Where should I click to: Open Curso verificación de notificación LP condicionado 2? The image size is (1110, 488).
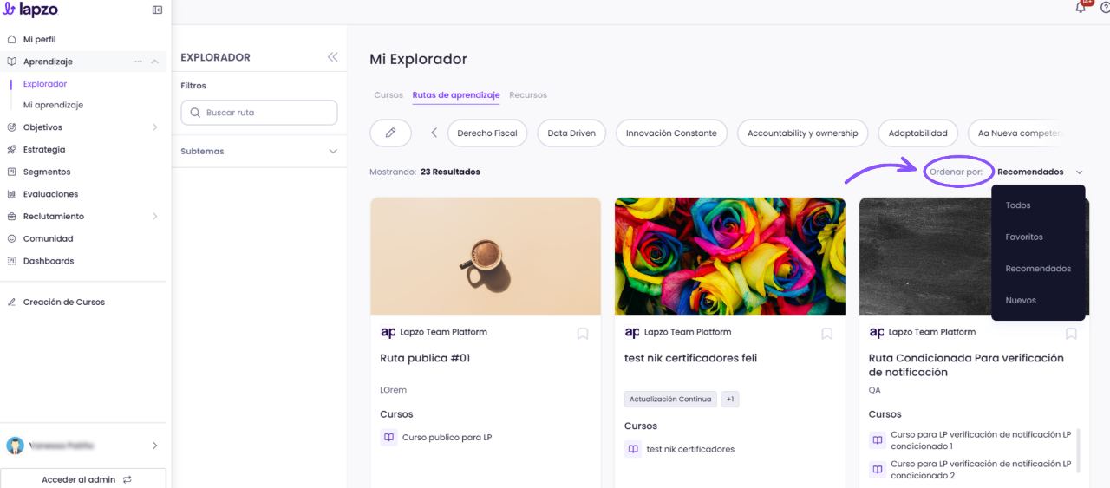[x=981, y=470]
